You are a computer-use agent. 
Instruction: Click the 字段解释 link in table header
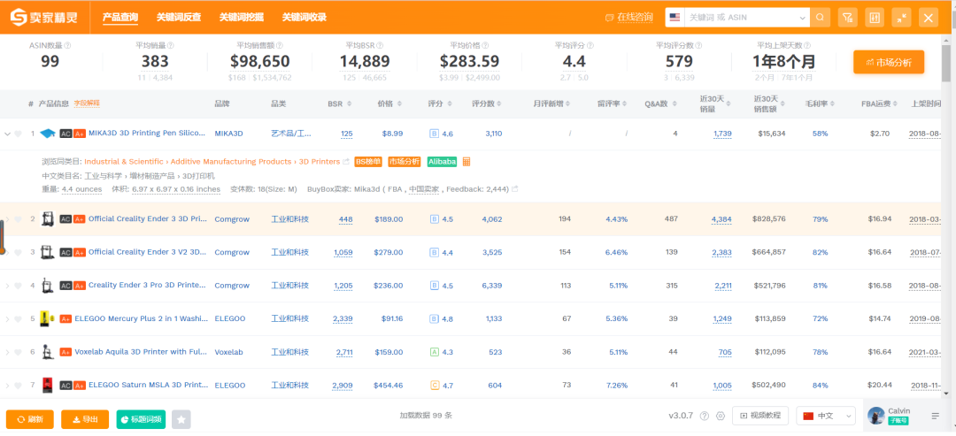[x=87, y=103]
